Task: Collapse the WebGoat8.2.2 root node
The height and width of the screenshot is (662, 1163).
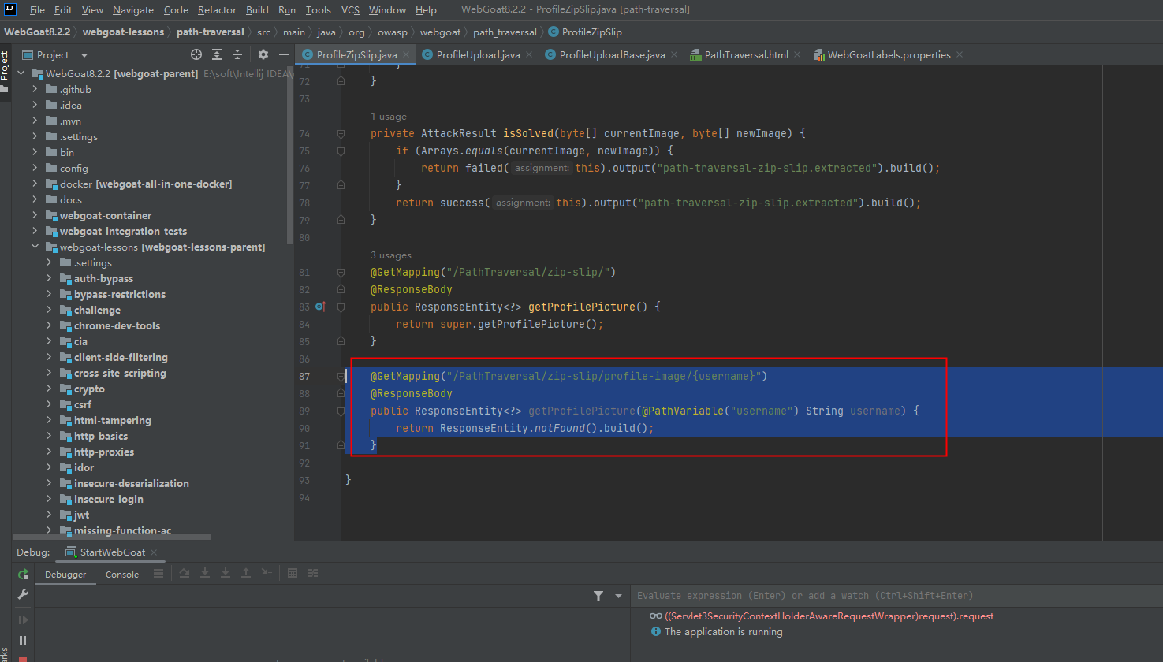Action: coord(21,73)
